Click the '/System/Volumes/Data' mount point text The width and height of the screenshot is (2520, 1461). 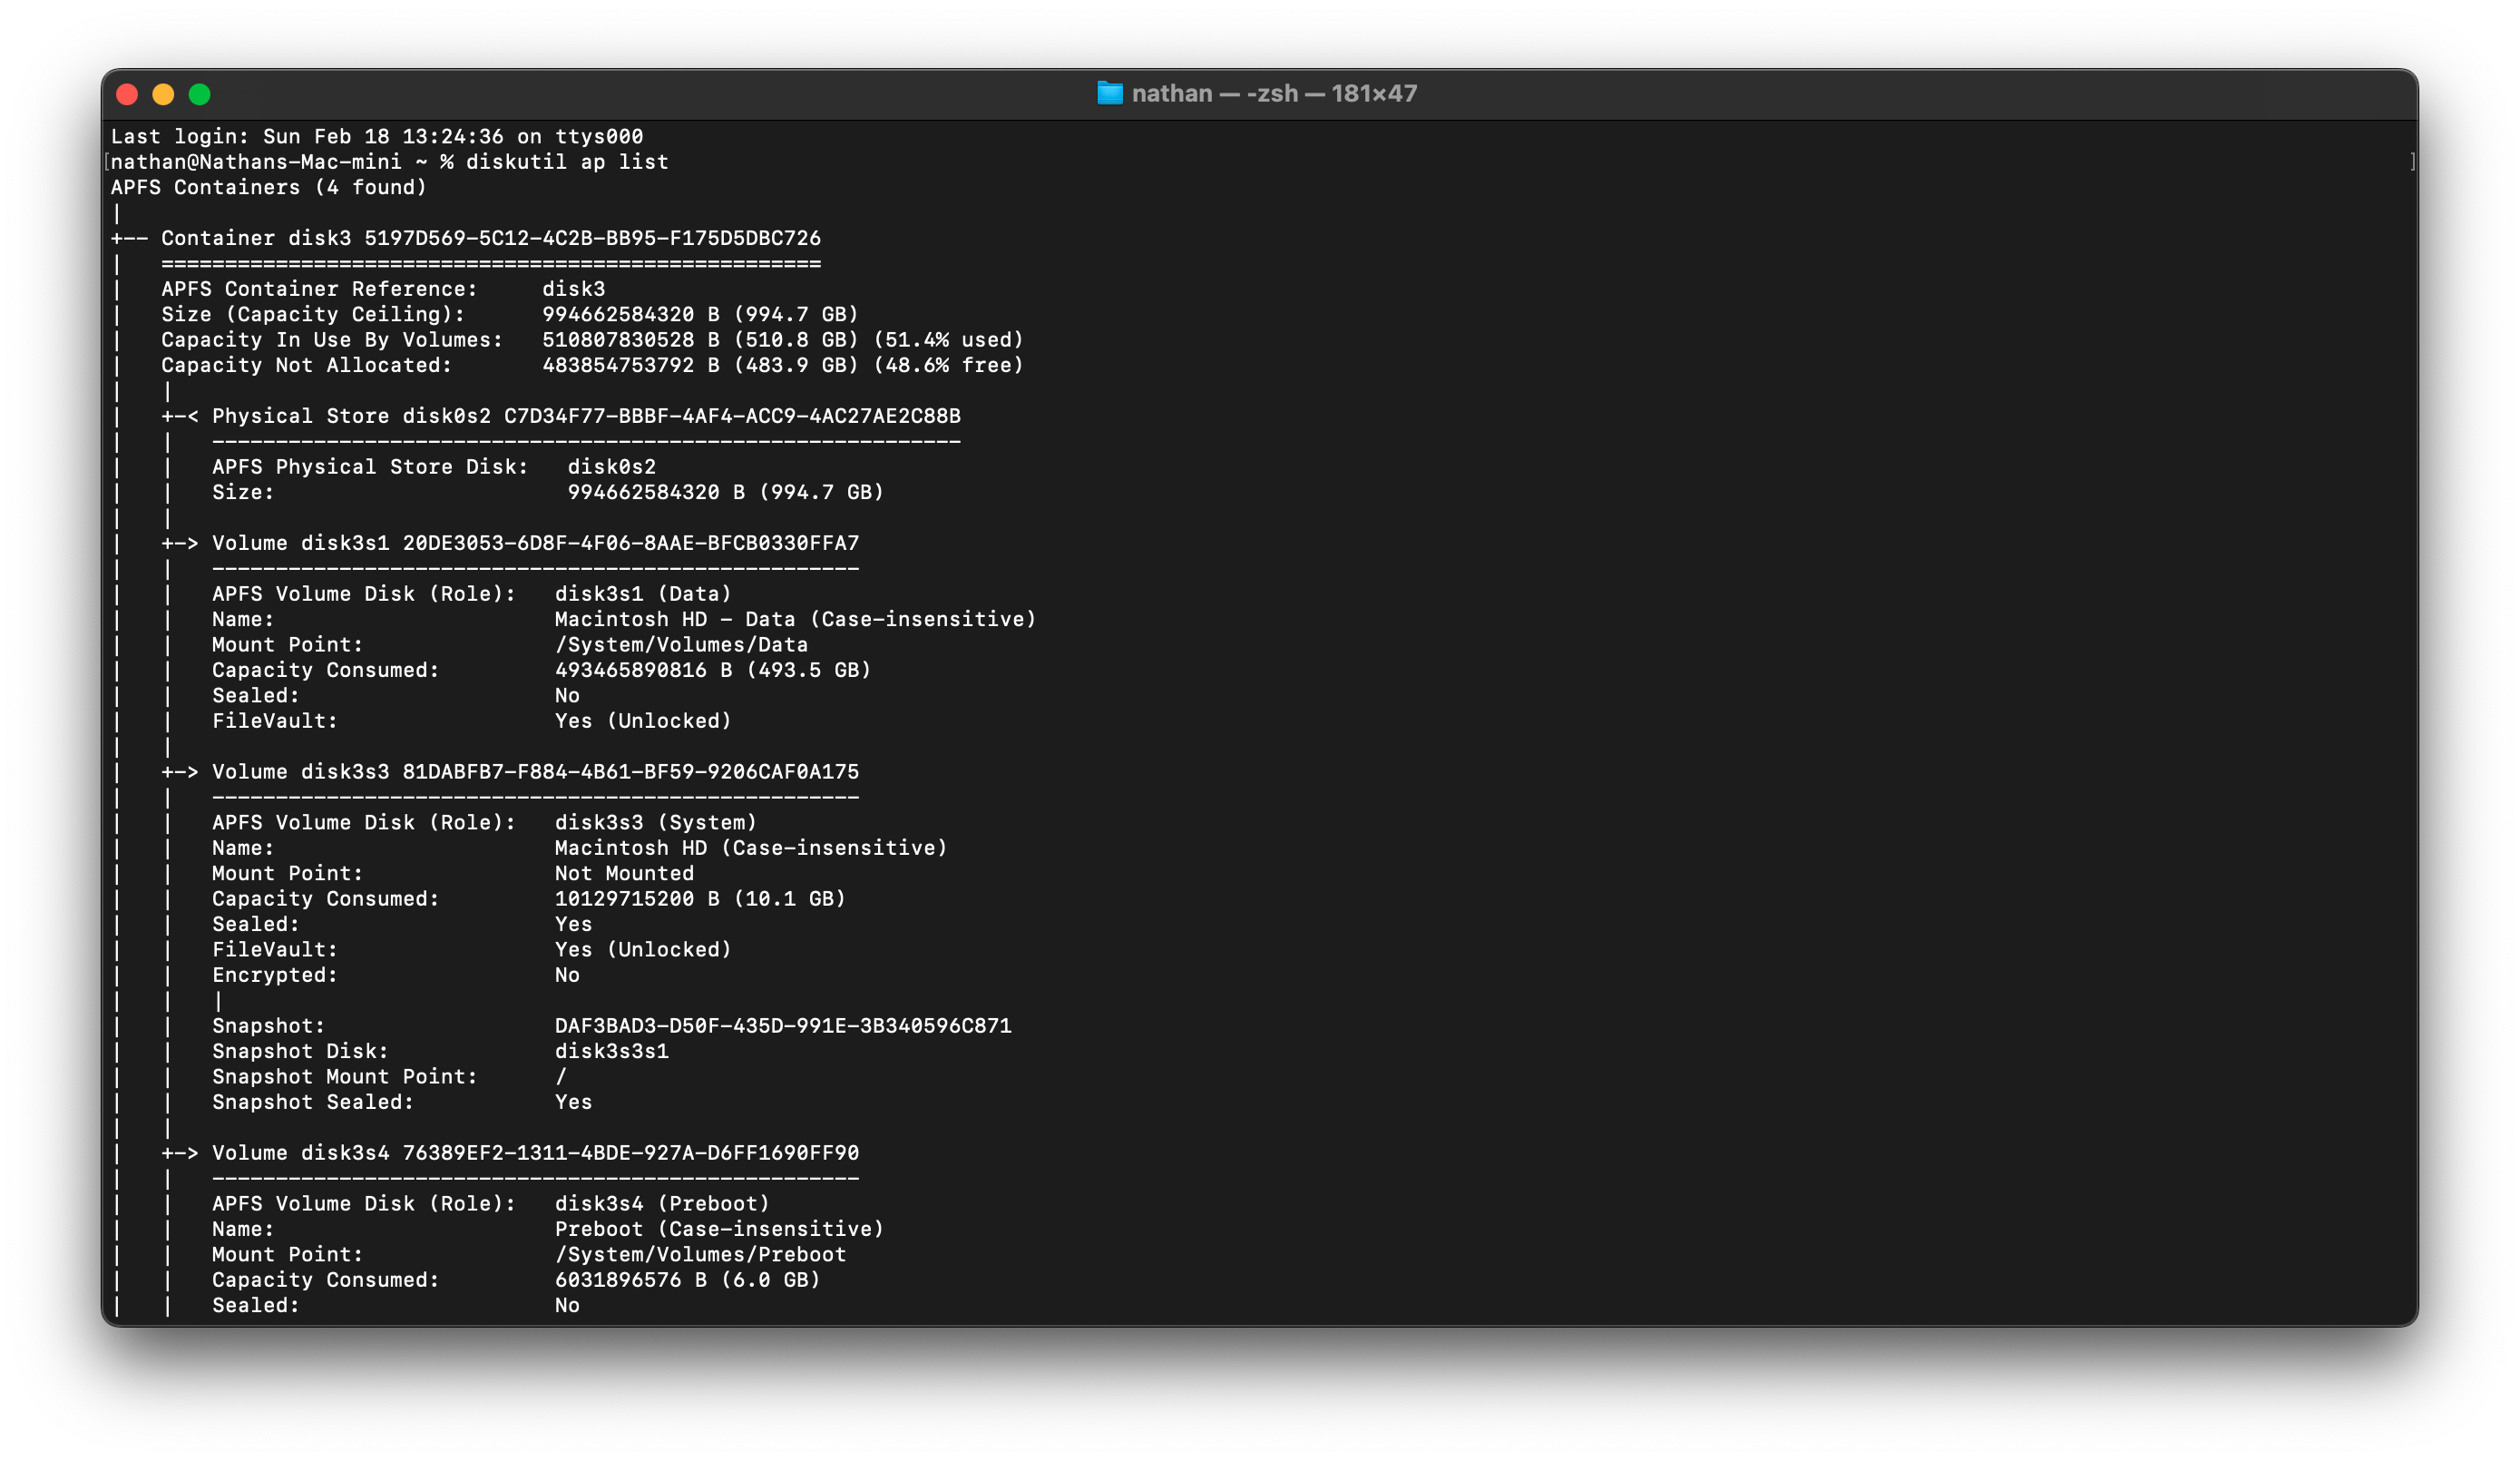pos(681,644)
